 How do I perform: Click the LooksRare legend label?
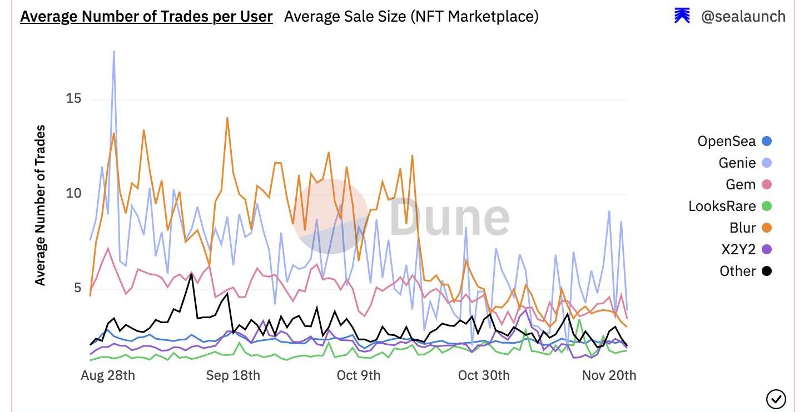[x=722, y=206]
